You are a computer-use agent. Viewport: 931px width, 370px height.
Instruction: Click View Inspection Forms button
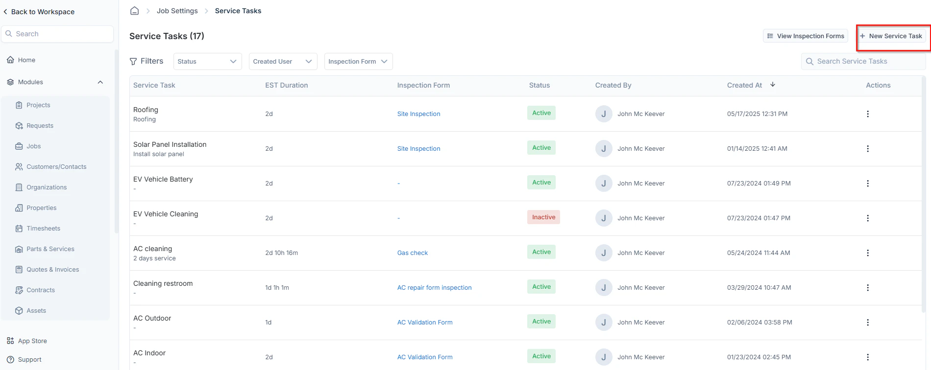(806, 36)
